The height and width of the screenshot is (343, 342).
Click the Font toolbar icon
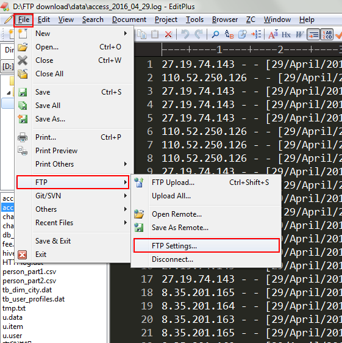click(x=273, y=34)
